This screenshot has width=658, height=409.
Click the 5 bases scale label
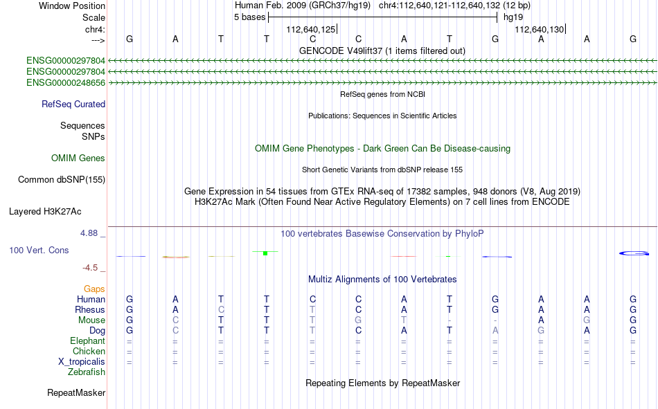pyautogui.click(x=249, y=17)
